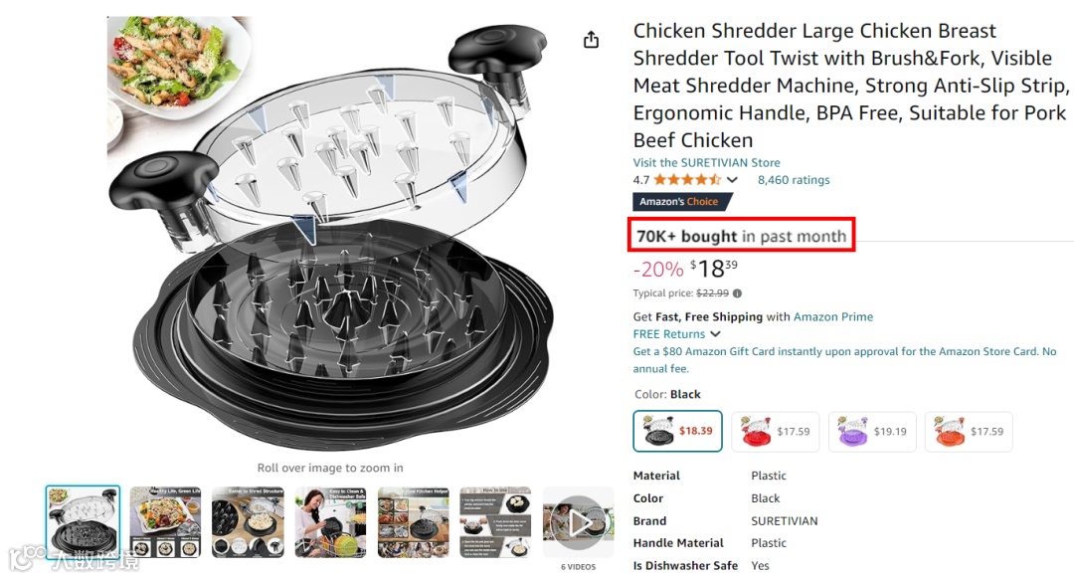Play the product video thumbnail

tap(578, 523)
